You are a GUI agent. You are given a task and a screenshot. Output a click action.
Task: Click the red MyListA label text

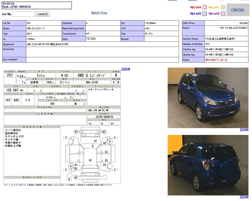pos(195,7)
